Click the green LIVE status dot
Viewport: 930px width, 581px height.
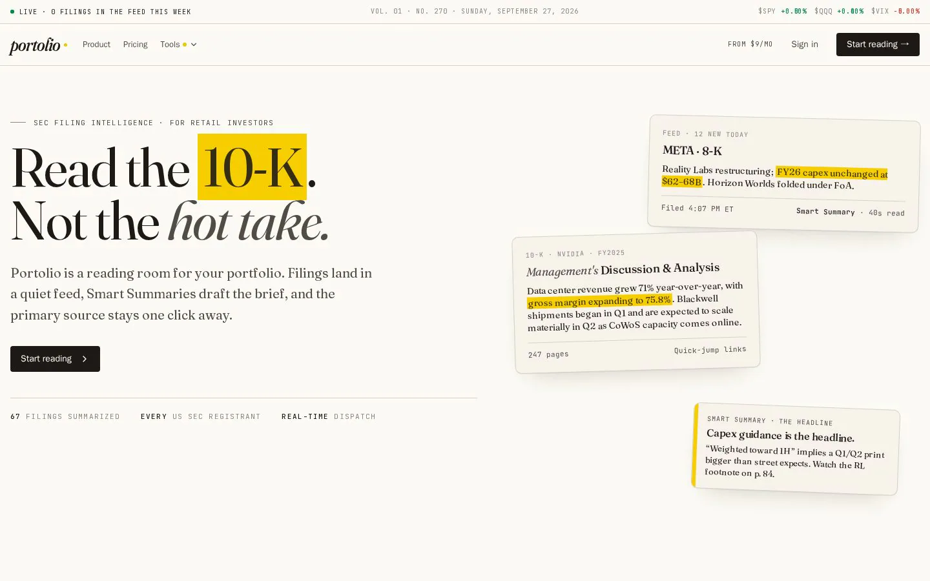(12, 12)
